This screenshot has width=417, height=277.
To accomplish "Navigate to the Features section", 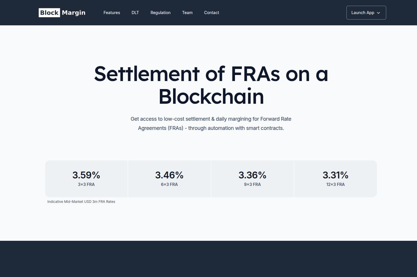I will click(112, 13).
